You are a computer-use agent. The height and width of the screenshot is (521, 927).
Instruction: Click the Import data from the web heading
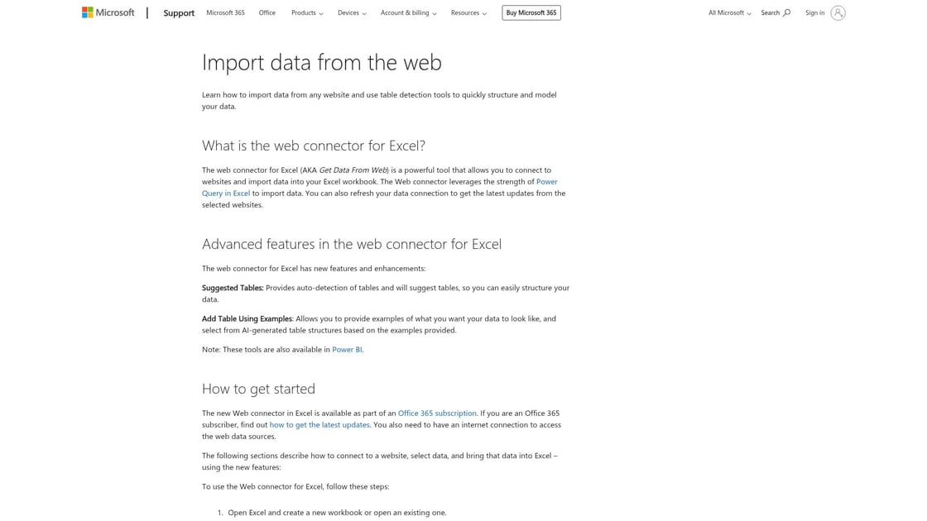(322, 62)
